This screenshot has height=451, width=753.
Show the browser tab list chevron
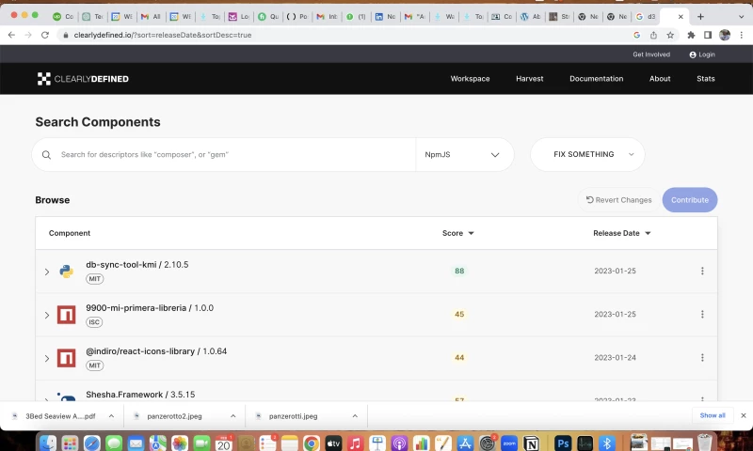tap(741, 16)
